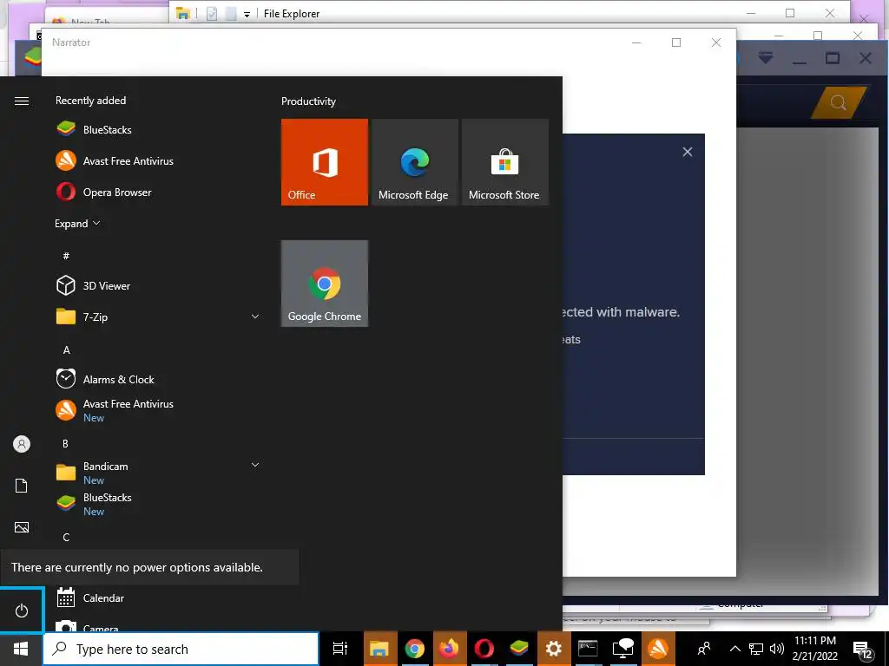Jump to letter group A header

(x=66, y=350)
